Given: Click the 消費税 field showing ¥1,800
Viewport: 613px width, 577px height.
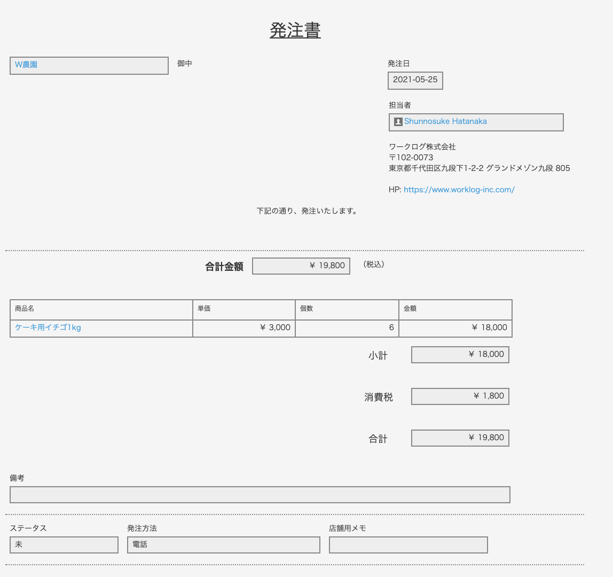Looking at the screenshot, I should [x=460, y=396].
